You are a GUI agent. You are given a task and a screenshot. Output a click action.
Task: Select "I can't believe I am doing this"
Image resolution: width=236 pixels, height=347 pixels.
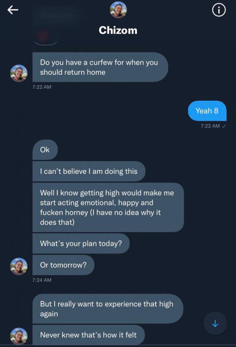coord(89,171)
